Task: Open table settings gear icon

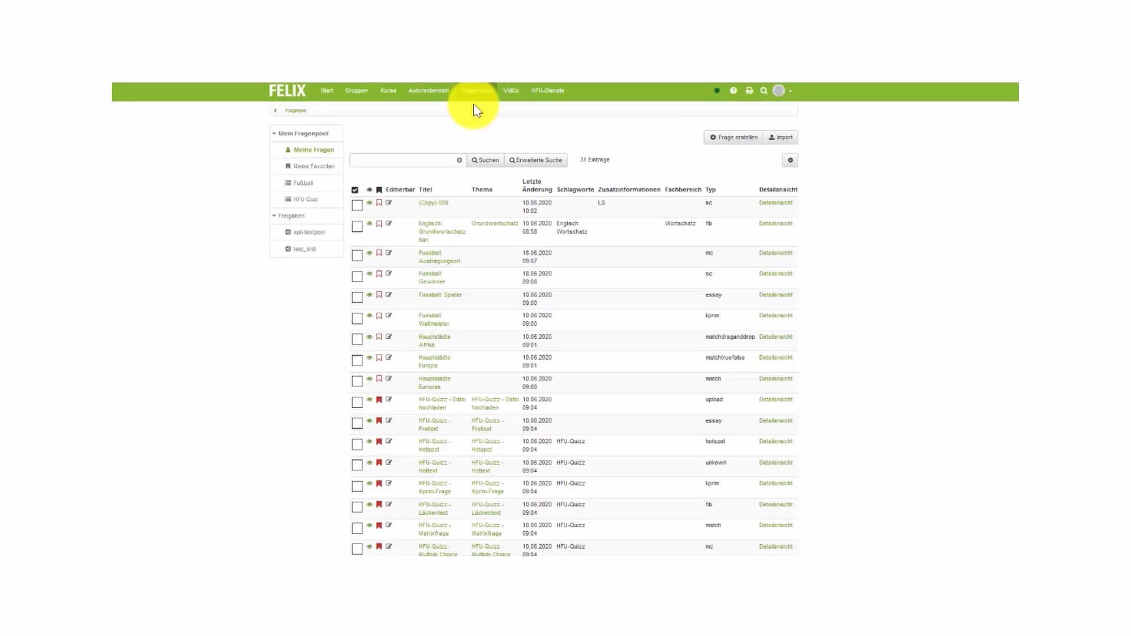Action: pyautogui.click(x=791, y=160)
